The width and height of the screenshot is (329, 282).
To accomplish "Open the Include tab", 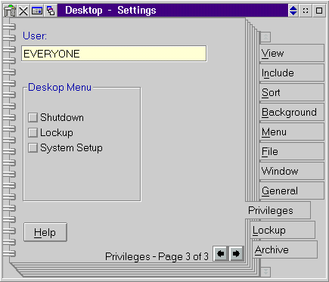I will click(291, 73).
